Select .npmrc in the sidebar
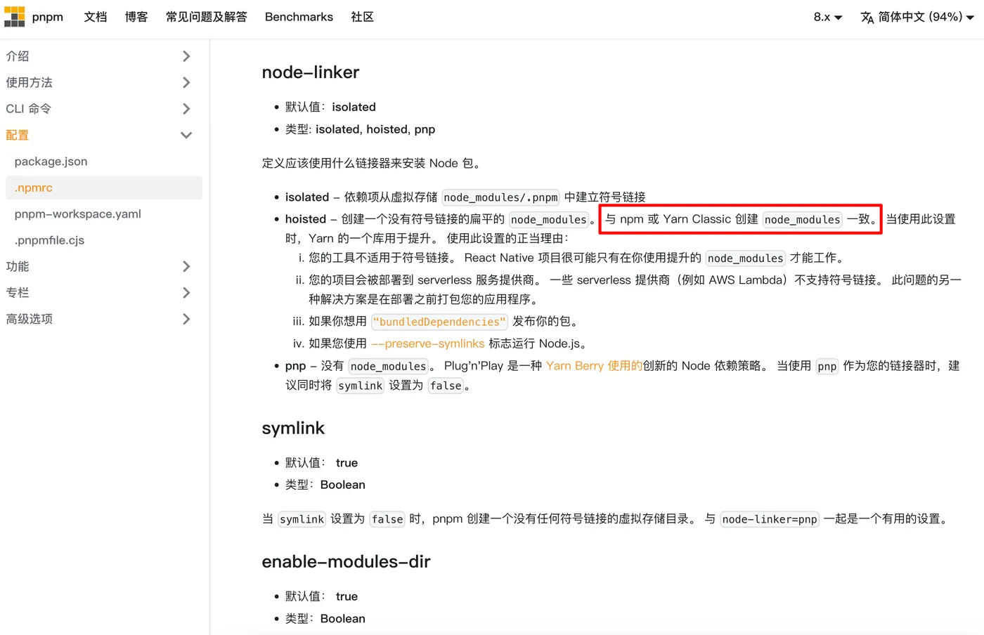 104,188
